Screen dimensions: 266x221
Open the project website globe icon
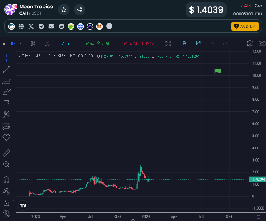(21, 26)
